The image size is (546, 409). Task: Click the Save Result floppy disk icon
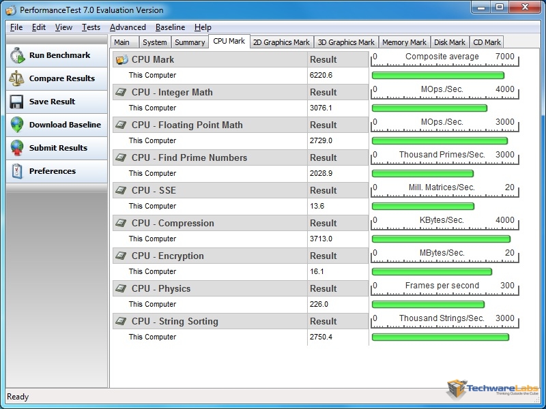(x=17, y=102)
